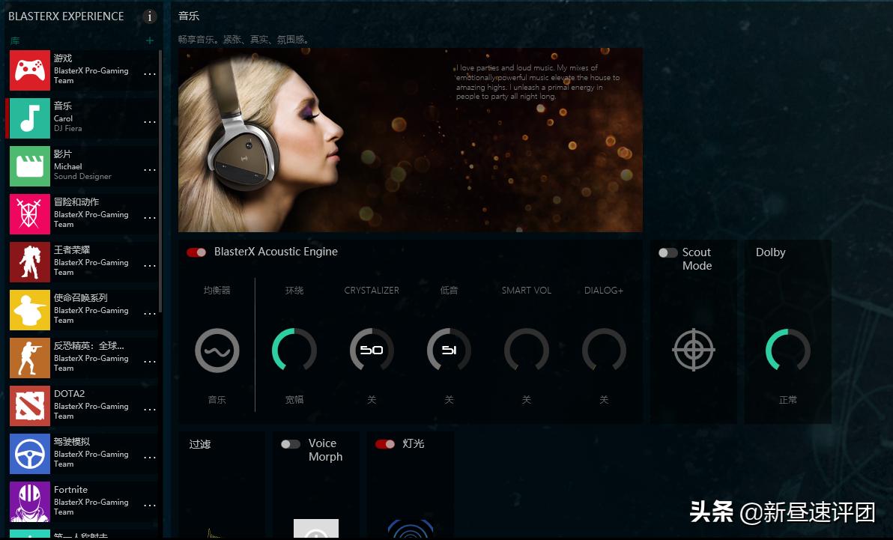This screenshot has height=540, width=893.
Task: Click the Dolby panel title
Action: point(771,252)
